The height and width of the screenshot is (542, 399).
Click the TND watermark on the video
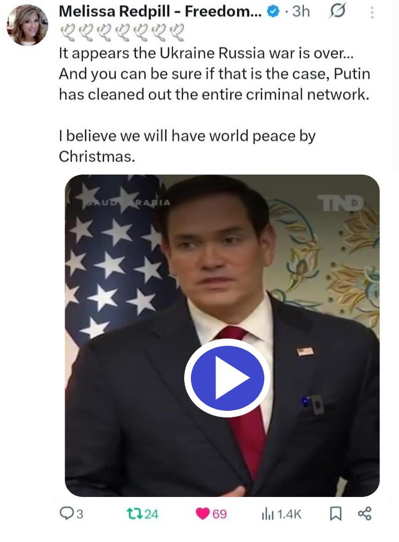tap(341, 203)
